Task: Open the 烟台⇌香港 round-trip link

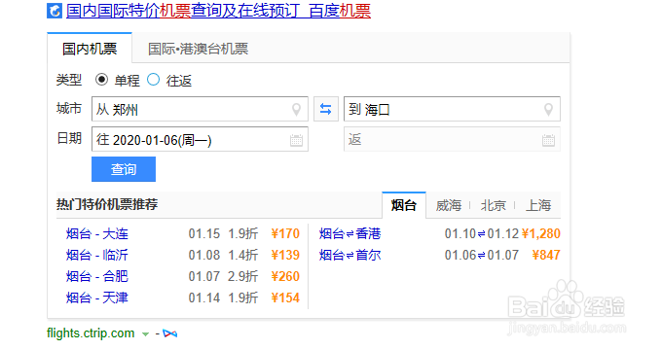Action: coord(350,233)
